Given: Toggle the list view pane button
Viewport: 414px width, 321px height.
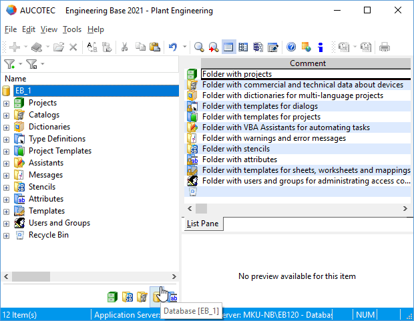Looking at the screenshot, I should (228, 47).
